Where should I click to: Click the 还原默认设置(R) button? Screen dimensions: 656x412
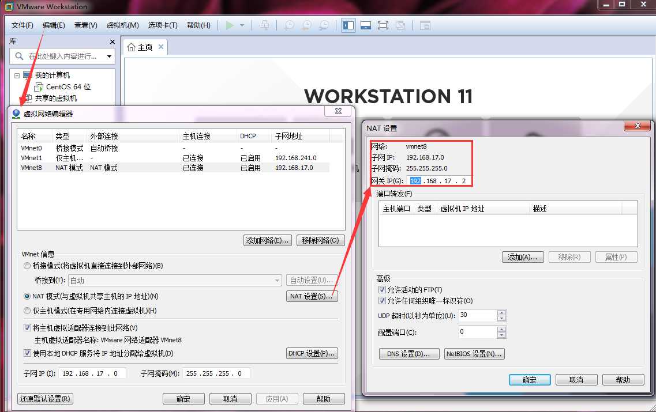[45, 399]
